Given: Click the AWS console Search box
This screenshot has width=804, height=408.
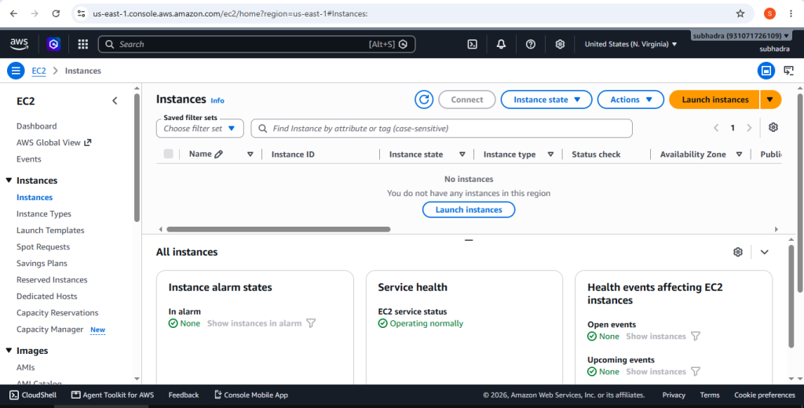Looking at the screenshot, I should tap(257, 44).
